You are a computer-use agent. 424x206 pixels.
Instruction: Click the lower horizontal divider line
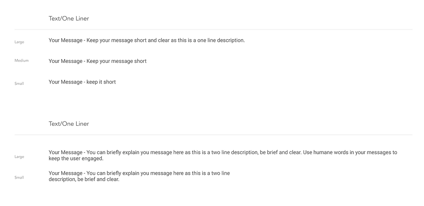(213, 135)
